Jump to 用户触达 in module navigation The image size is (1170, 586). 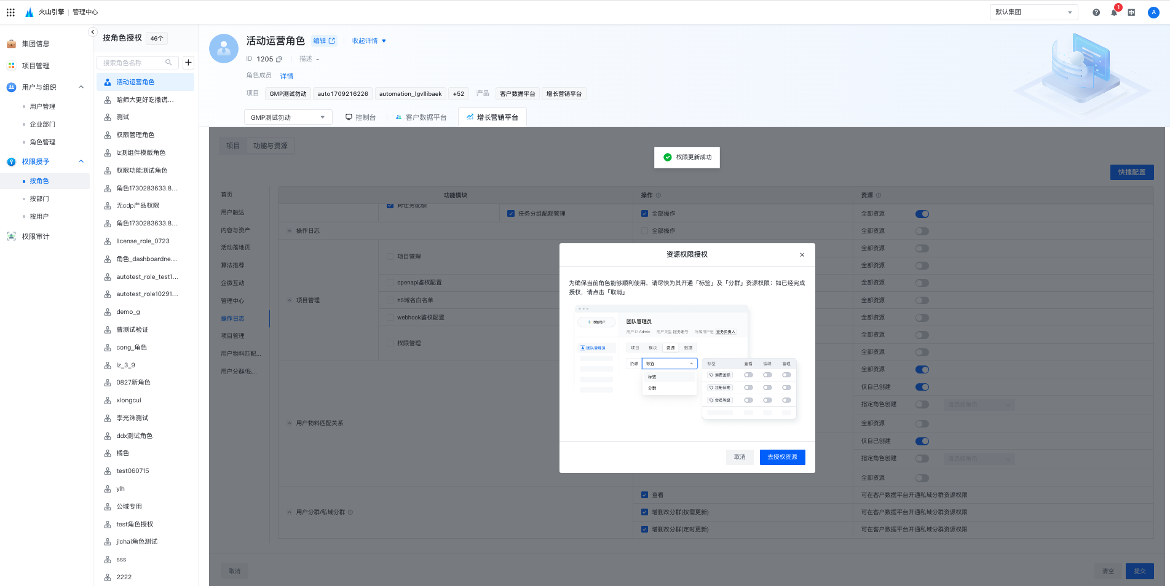click(x=232, y=213)
